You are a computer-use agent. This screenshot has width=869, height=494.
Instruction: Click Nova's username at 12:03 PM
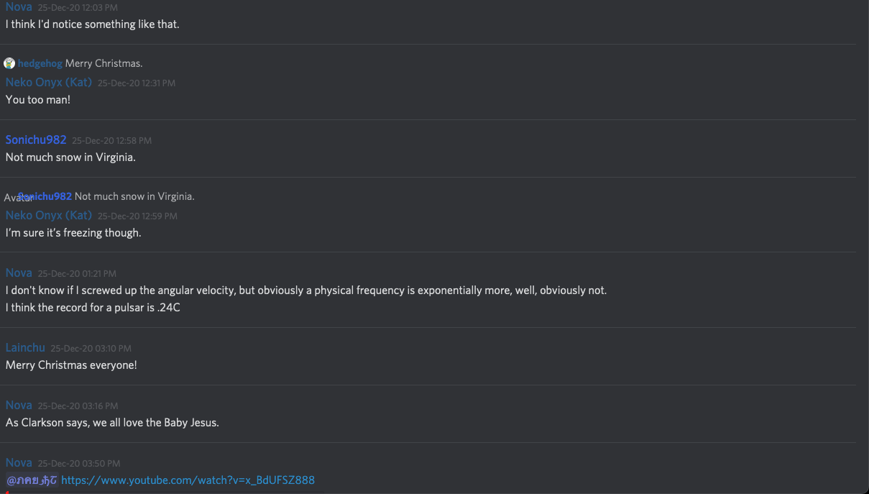19,7
